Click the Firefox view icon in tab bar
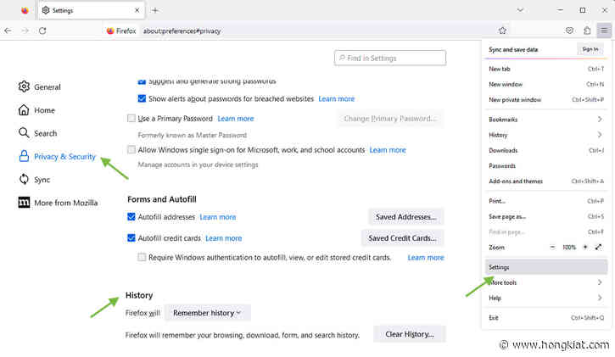Viewport: 615px width, 357px height. 25,10
